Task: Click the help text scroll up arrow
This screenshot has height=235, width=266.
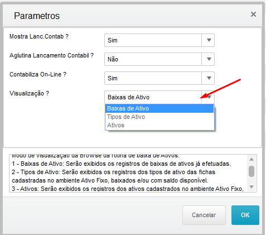Action: click(252, 159)
